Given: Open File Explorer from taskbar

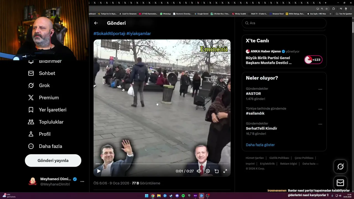Looking at the screenshot, I should point(159,196).
